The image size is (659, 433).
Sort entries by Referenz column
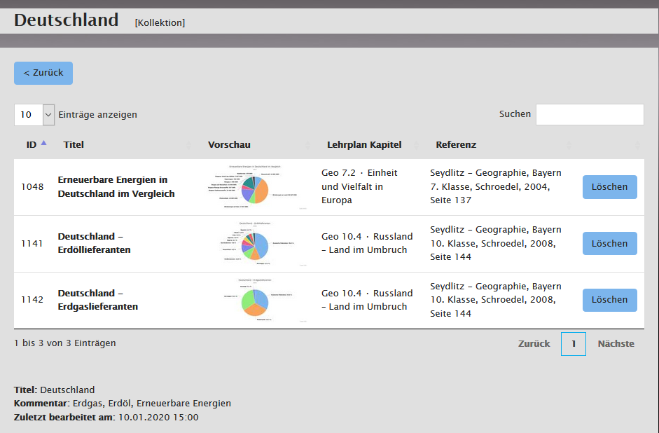pos(456,145)
